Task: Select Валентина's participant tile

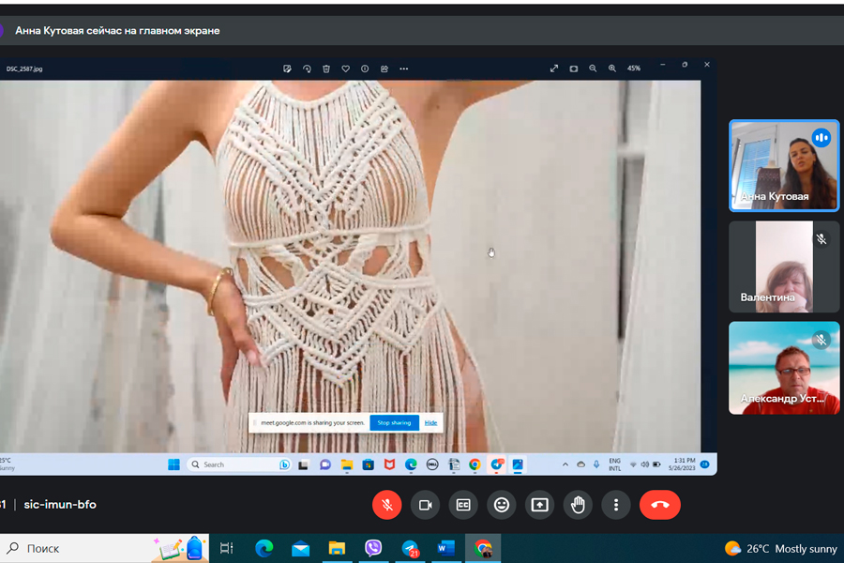Action: click(784, 266)
